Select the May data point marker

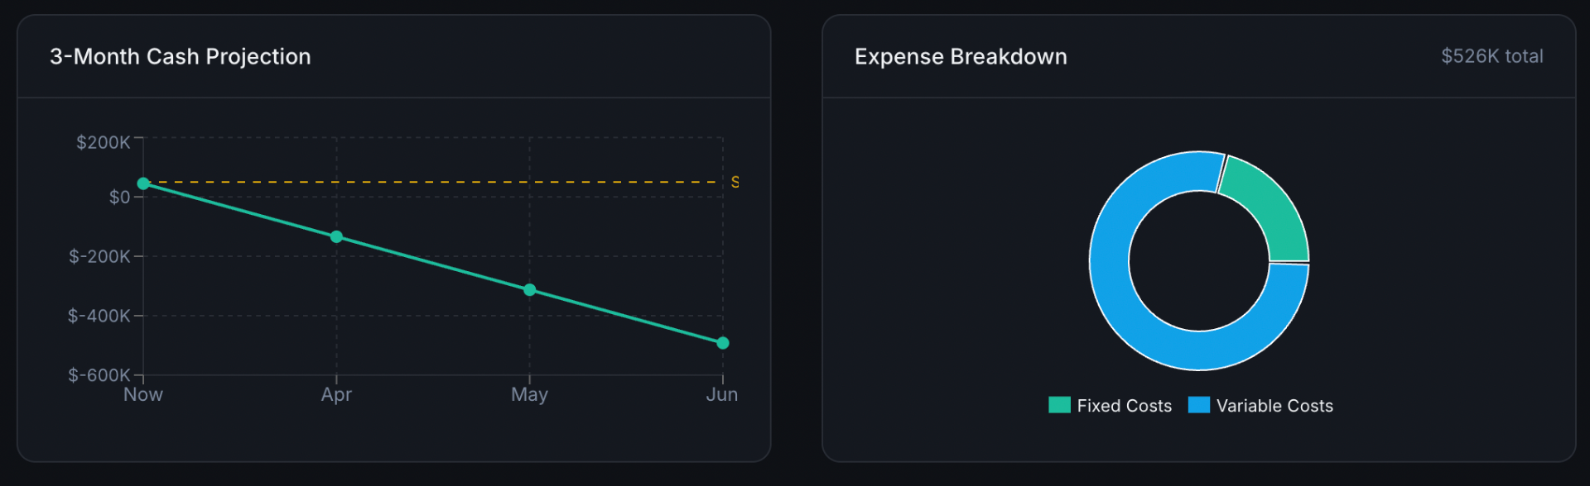(530, 290)
